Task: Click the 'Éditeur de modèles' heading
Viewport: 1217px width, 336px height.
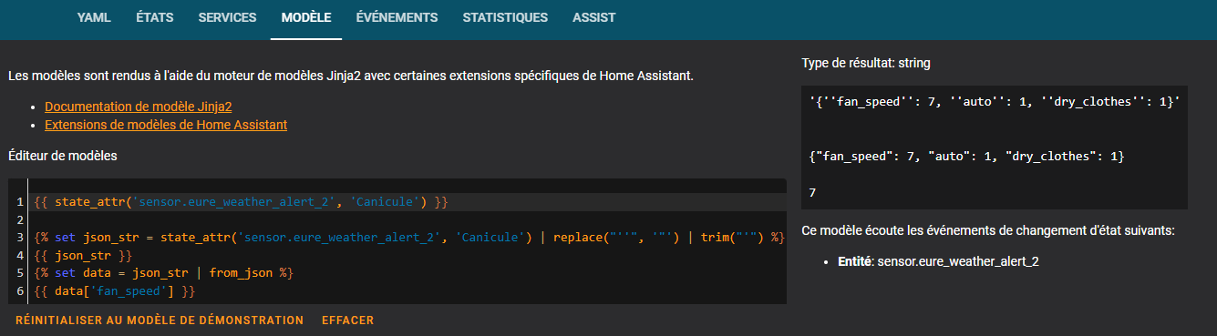Action: [x=62, y=156]
